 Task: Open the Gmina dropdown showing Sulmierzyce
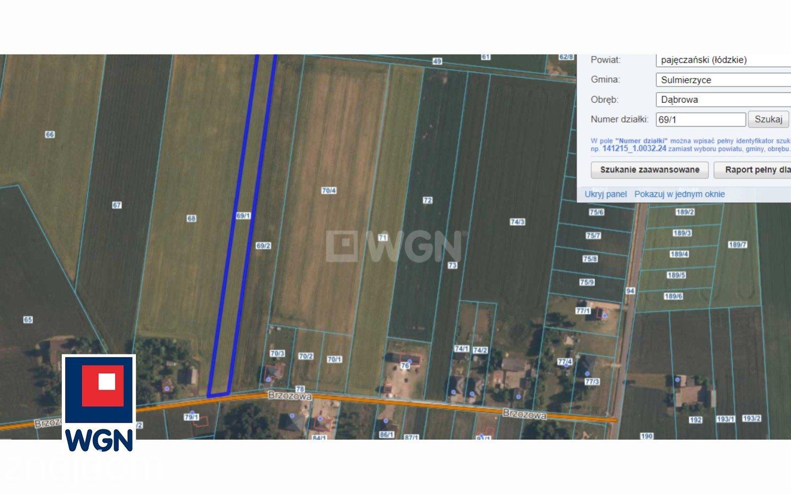click(723, 80)
